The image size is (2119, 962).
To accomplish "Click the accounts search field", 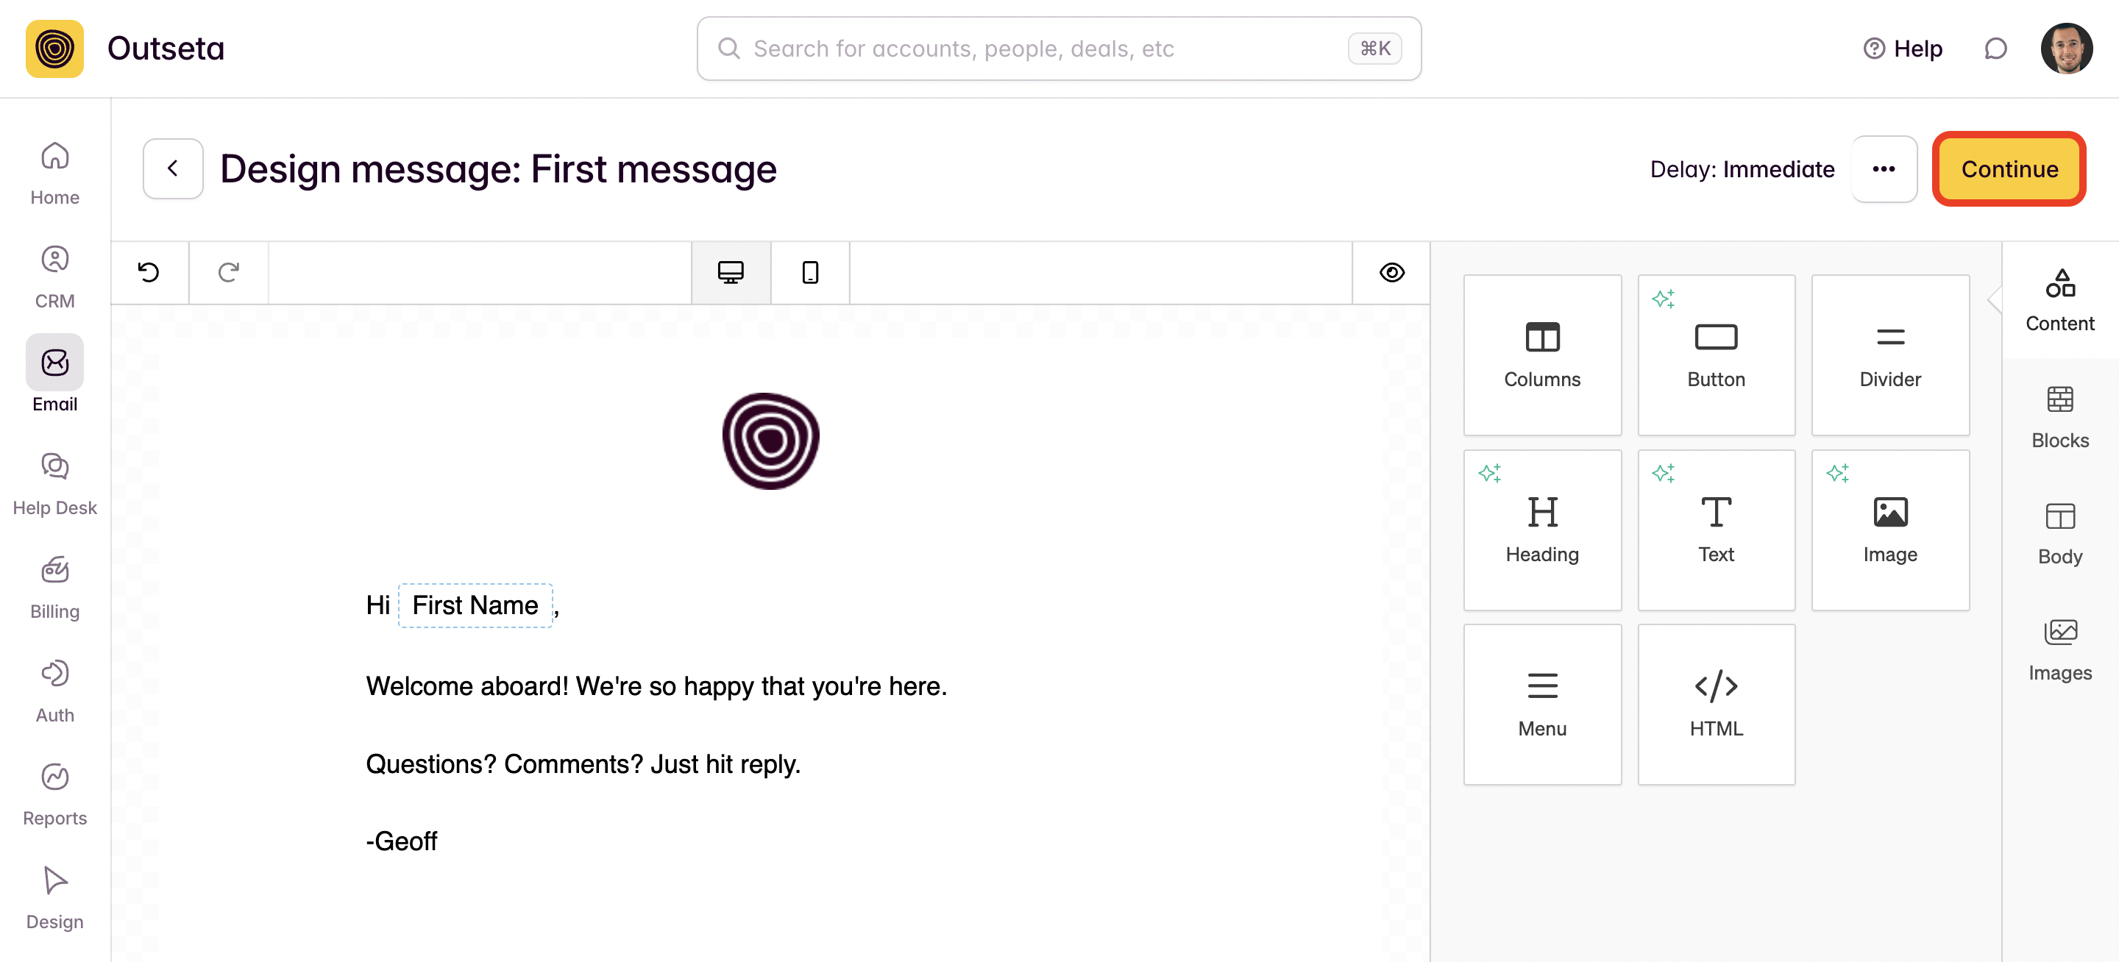I will coord(1045,49).
